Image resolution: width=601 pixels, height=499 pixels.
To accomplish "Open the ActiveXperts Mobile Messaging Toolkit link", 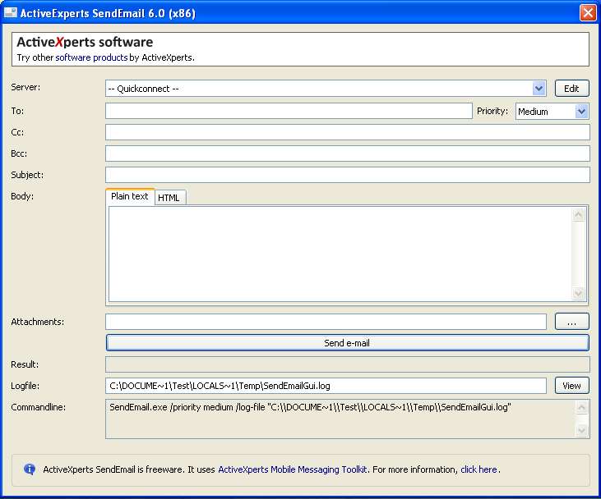I will pyautogui.click(x=293, y=469).
